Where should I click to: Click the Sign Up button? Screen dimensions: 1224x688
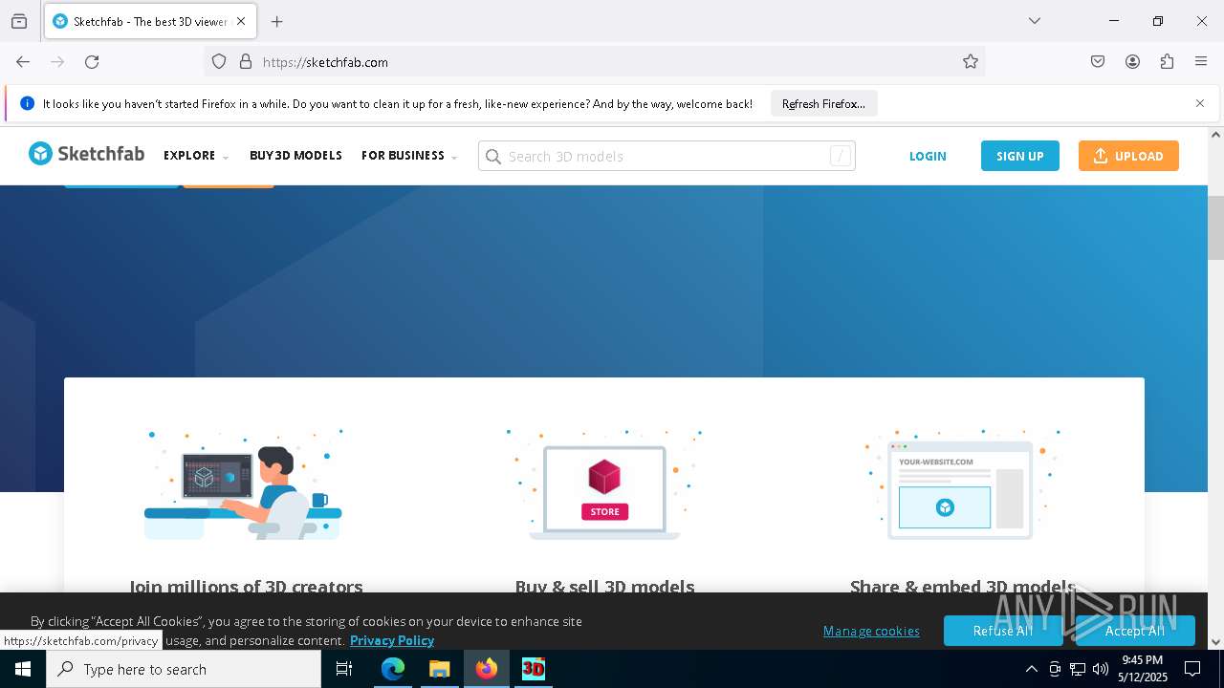[x=1020, y=156]
